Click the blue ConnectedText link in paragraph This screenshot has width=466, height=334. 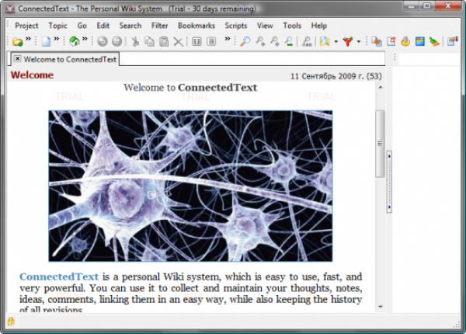pos(59,277)
